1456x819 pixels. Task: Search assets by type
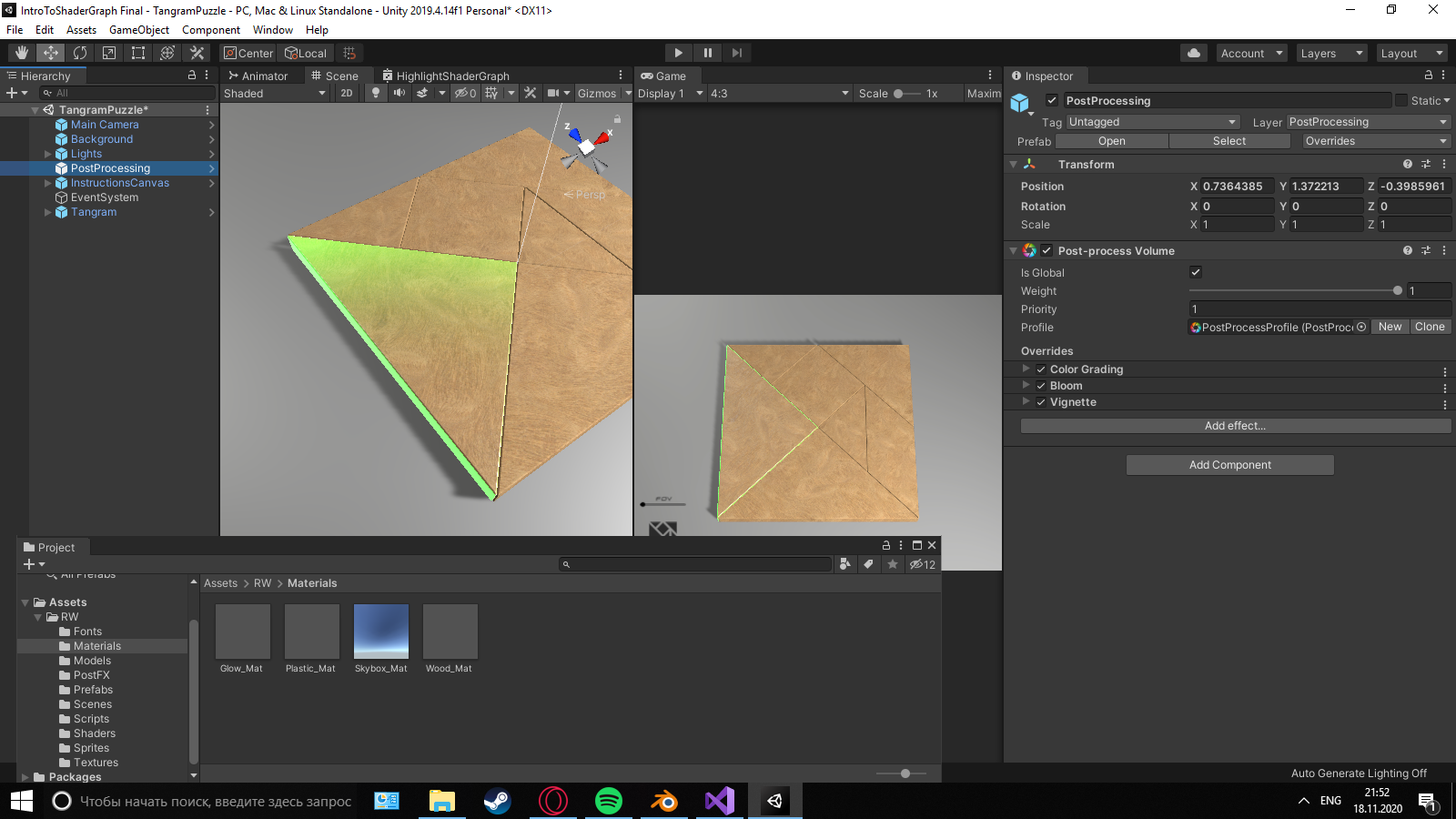coord(845,564)
